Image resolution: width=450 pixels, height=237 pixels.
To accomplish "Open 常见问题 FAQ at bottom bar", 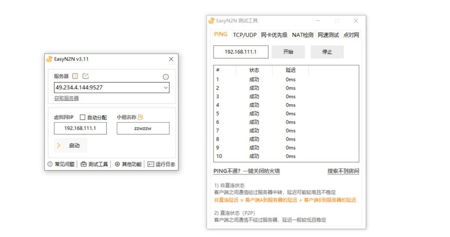I will tap(61, 164).
